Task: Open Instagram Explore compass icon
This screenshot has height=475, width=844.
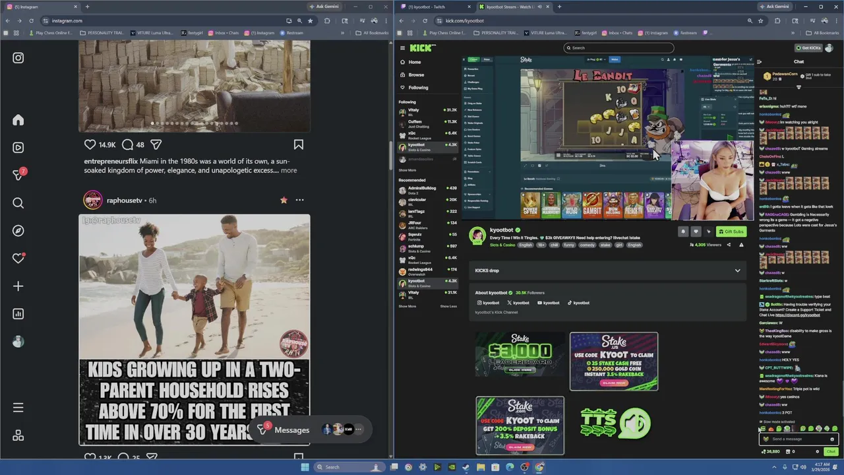Action: click(x=18, y=231)
